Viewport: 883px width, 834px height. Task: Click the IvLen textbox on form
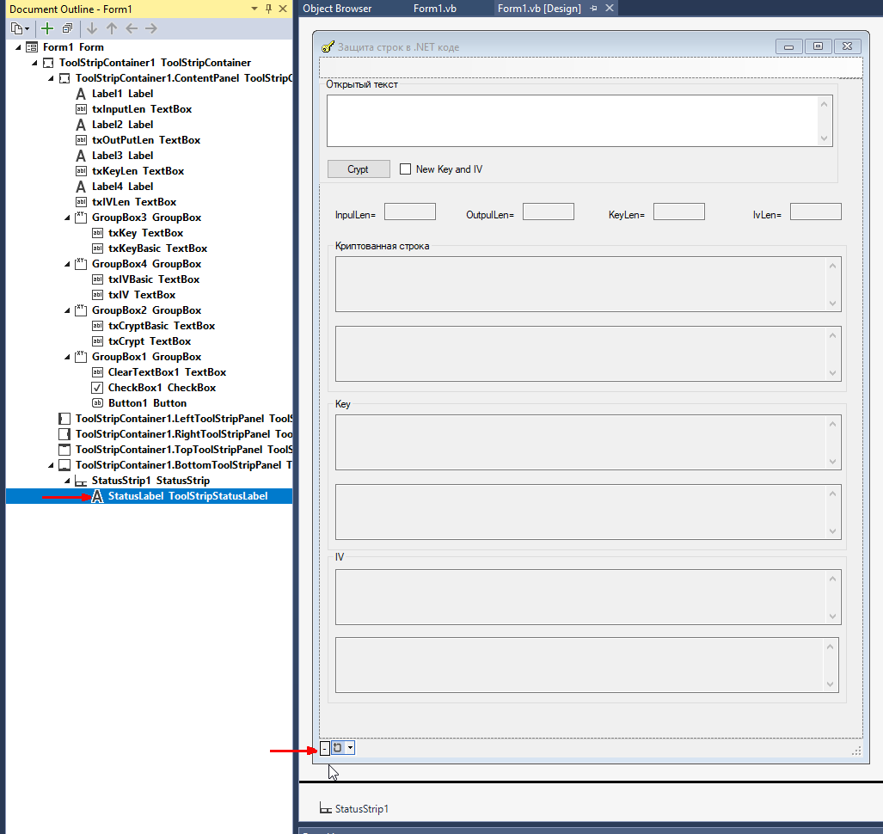point(816,212)
